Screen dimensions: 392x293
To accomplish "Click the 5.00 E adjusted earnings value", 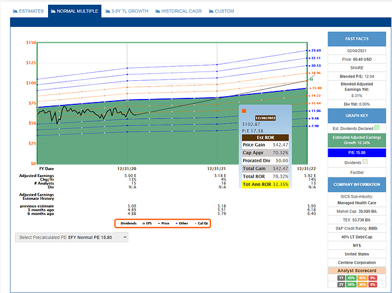I will pyautogui.click(x=130, y=176).
